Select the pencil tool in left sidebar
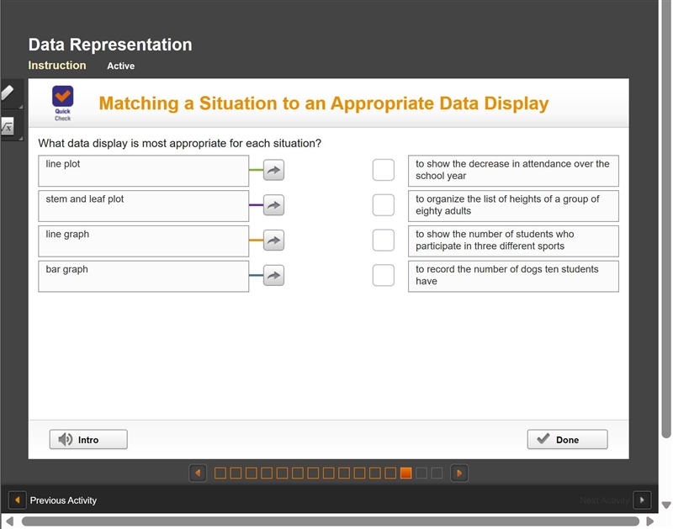673x529 pixels. (8, 93)
